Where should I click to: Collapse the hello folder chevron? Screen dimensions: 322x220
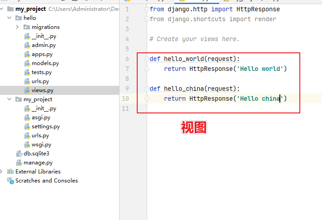click(9, 18)
